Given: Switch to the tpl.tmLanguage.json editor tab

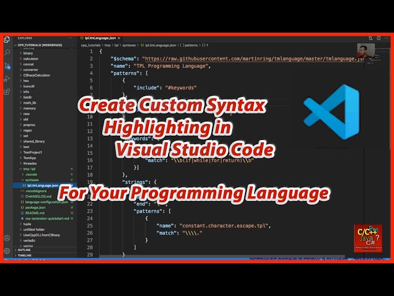Looking at the screenshot, I should pos(100,38).
